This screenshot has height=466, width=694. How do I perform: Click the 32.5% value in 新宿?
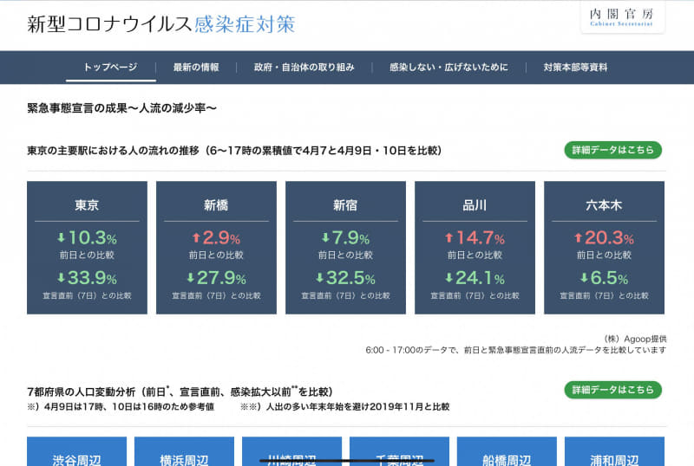point(351,278)
